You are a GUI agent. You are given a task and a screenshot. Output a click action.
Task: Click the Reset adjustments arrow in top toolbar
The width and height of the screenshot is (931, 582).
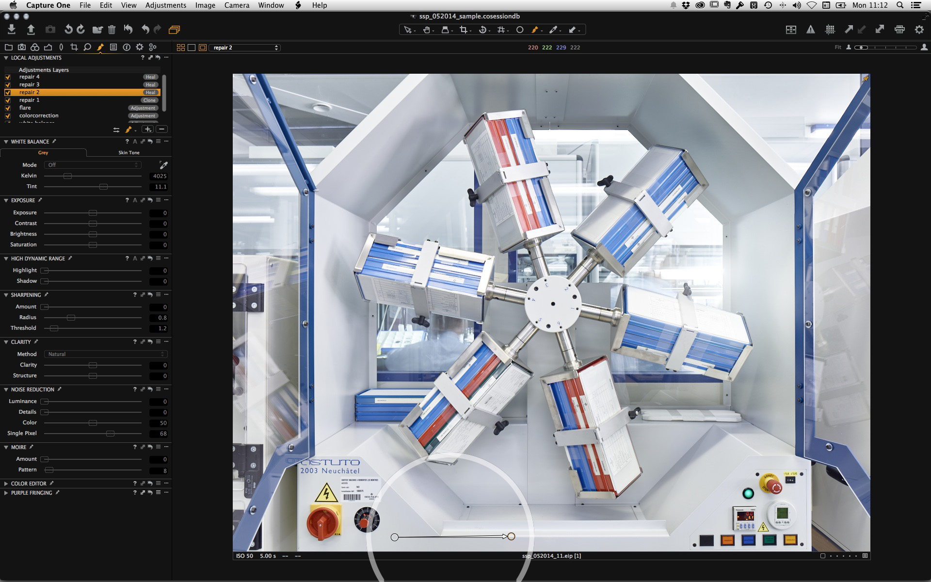pyautogui.click(x=128, y=30)
